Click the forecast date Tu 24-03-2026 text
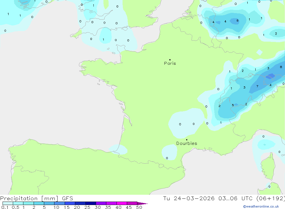 pos(189,198)
